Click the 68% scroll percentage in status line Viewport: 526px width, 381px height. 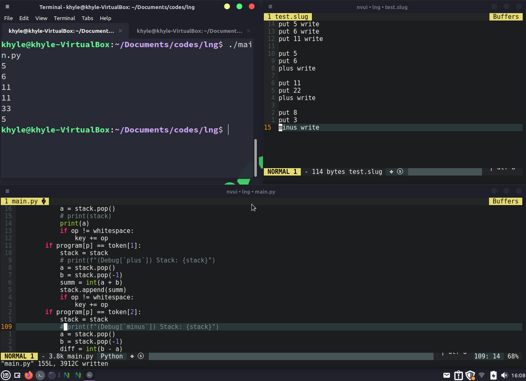513,356
